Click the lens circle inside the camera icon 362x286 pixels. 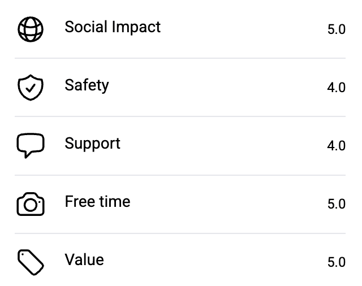[x=31, y=206]
